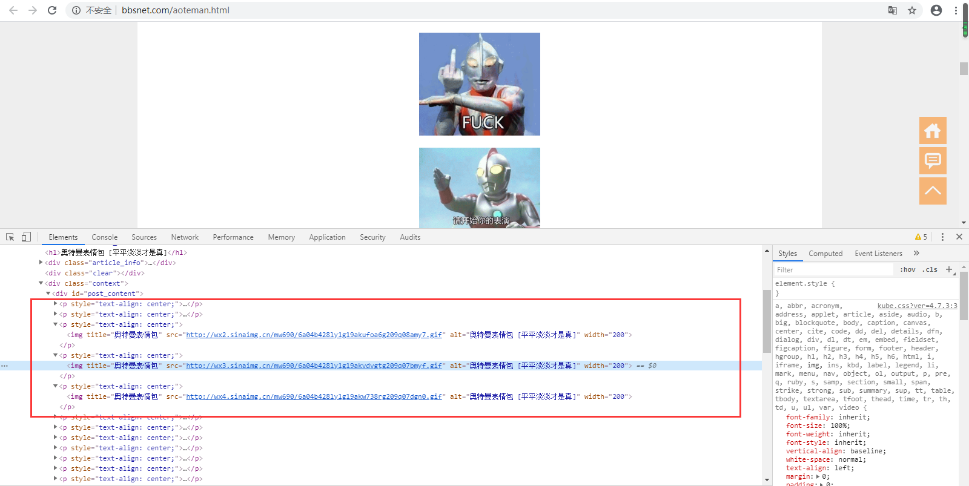The height and width of the screenshot is (486, 969).
Task: Click the font-size: 100% declaration
Action: click(x=818, y=425)
